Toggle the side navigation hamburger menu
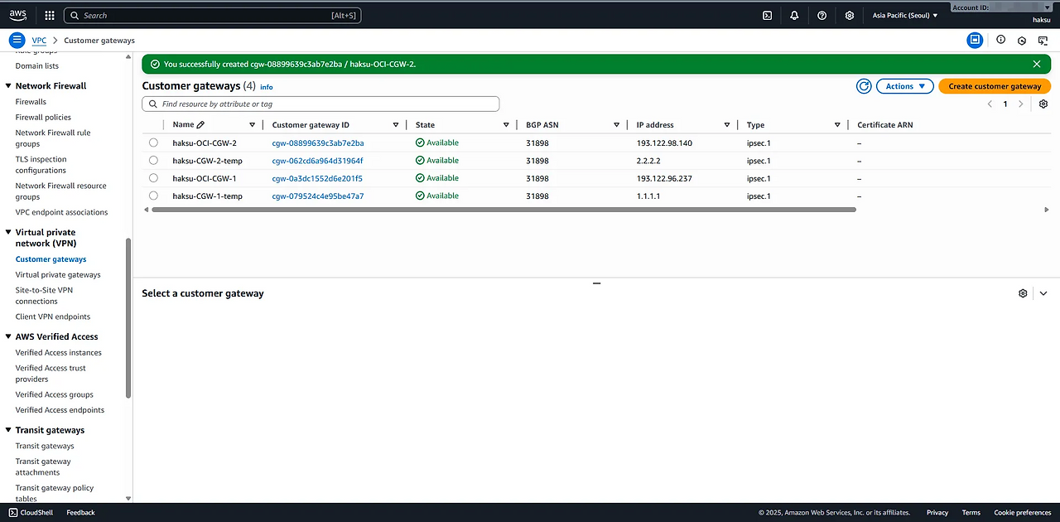1060x522 pixels. click(x=17, y=40)
